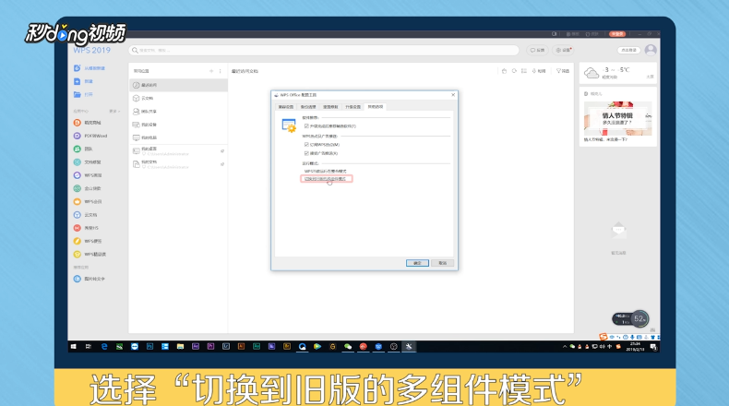729x406 pixels.
Task: Click the memory percentage floating ball
Action: click(x=639, y=319)
